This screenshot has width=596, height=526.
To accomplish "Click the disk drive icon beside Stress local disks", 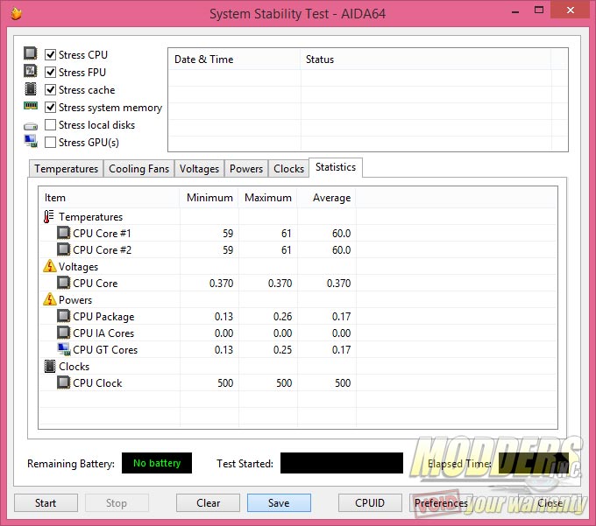I will (31, 126).
